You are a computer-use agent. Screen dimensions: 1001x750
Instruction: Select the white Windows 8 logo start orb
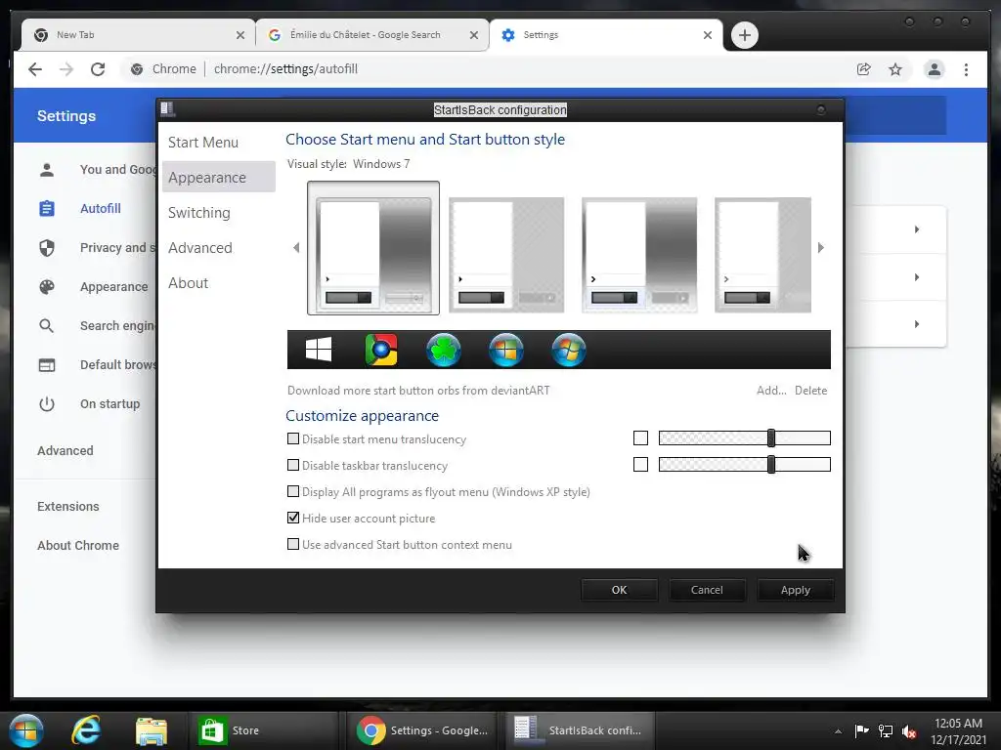coord(319,350)
